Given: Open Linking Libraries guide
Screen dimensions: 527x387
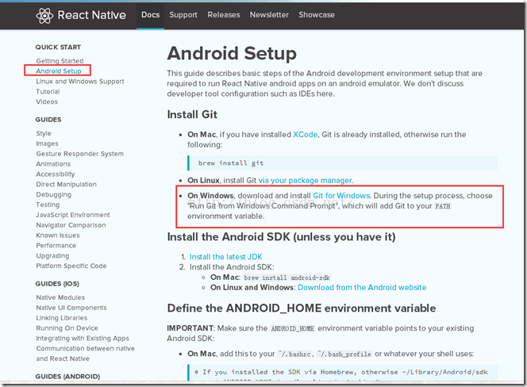Looking at the screenshot, I should pos(61,318).
